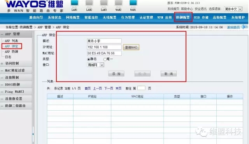Click the 添加 button
The width and height of the screenshot is (249, 144).
click(116, 74)
